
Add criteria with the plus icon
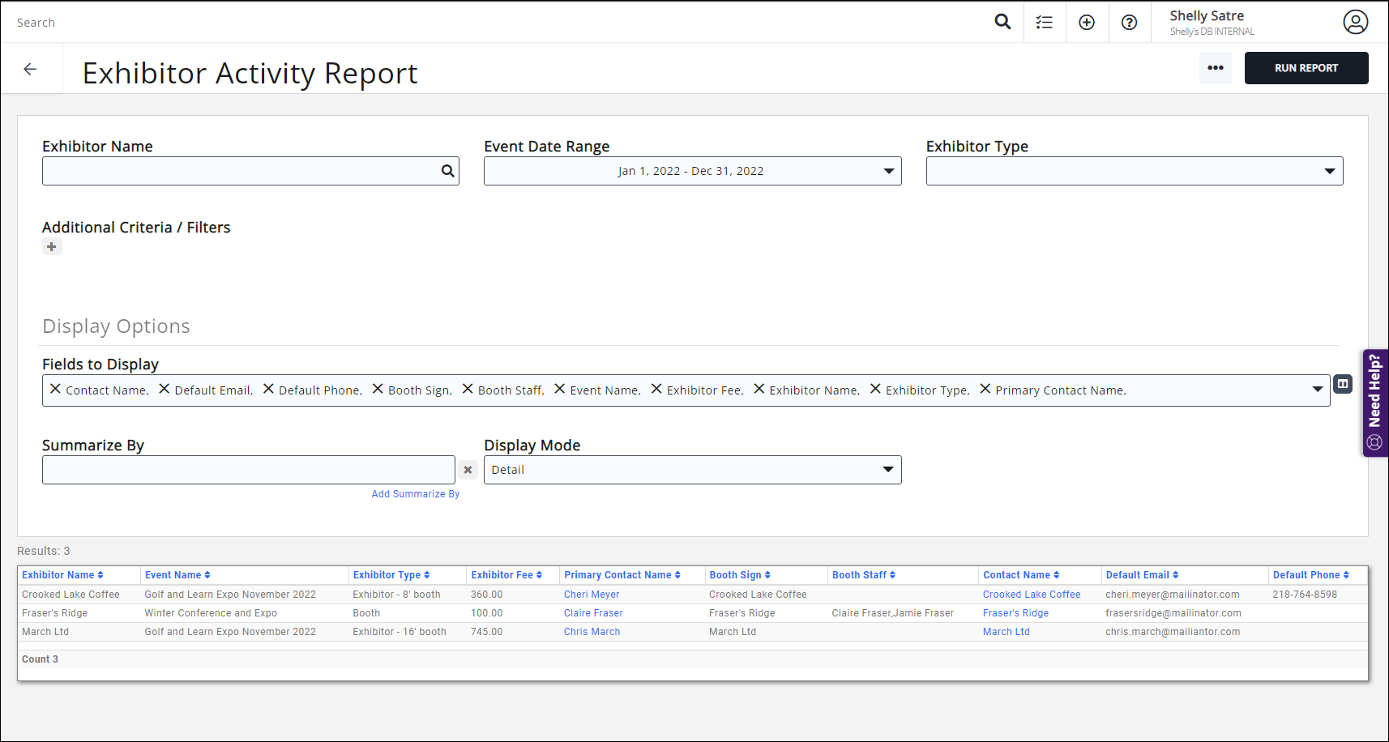[x=52, y=247]
